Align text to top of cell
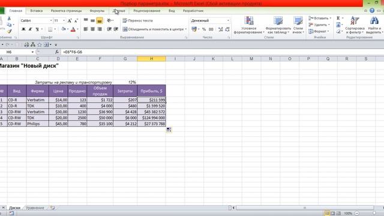Image resolution: width=384 pixels, height=216 pixels. tap(86, 20)
